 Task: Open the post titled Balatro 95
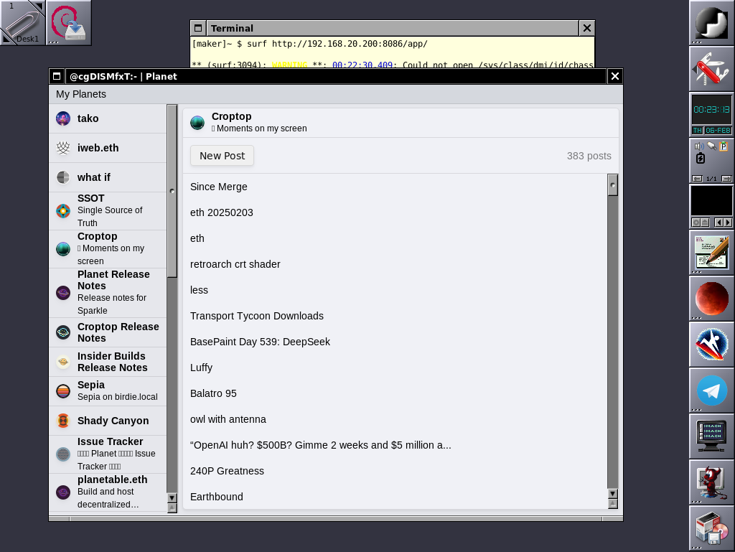click(x=212, y=393)
